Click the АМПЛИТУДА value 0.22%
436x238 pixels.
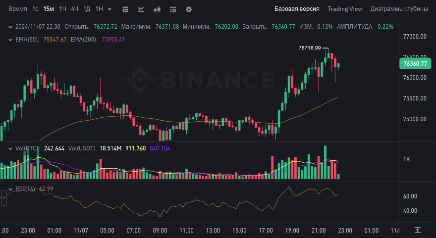[385, 27]
